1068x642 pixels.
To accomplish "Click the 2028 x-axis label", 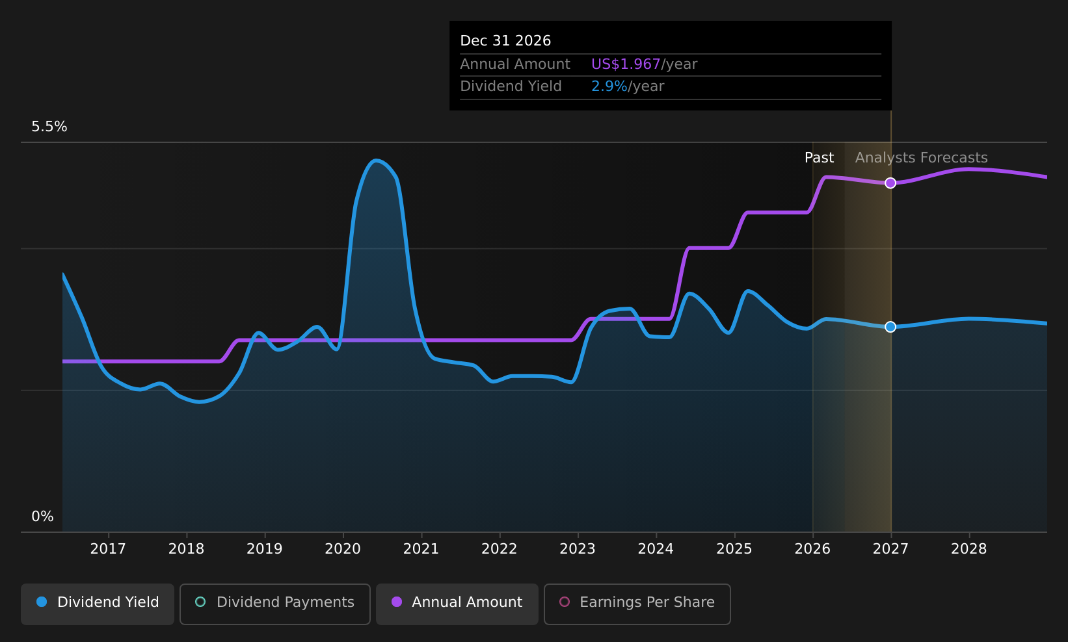I will click(x=969, y=549).
